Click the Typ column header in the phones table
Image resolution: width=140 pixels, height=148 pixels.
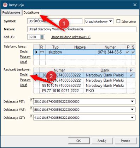[x=55, y=47]
